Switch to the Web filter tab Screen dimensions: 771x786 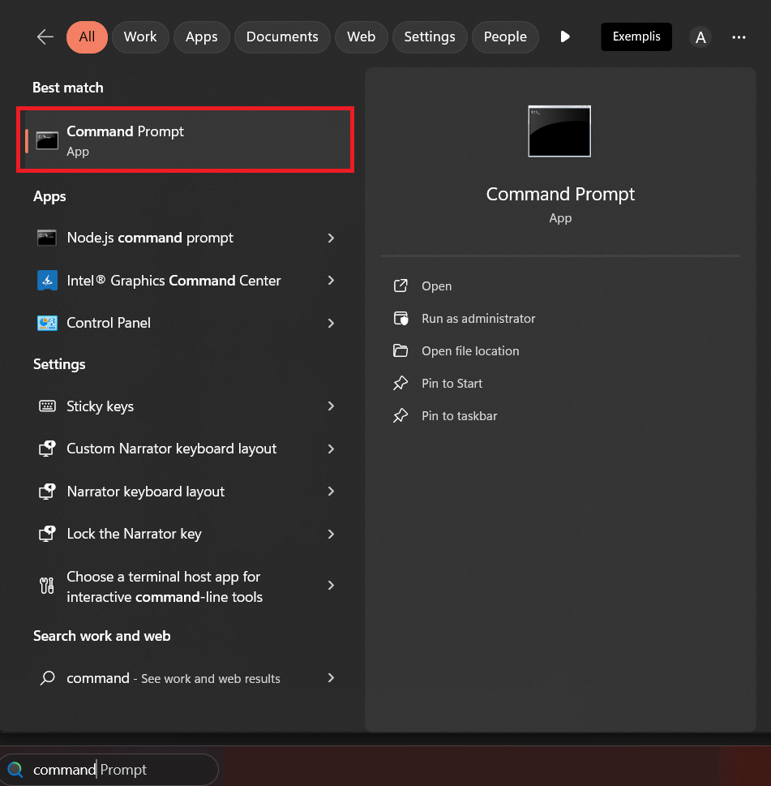[x=362, y=37]
